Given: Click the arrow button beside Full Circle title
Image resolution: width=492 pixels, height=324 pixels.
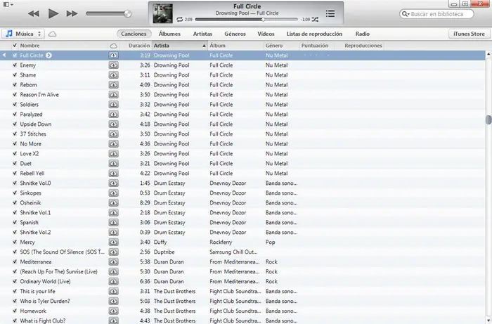Looking at the screenshot, I should [48, 56].
